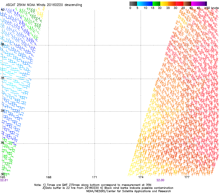Click the longitude label '174'
Viewport: 220px width, 193px height.
click(x=141, y=177)
